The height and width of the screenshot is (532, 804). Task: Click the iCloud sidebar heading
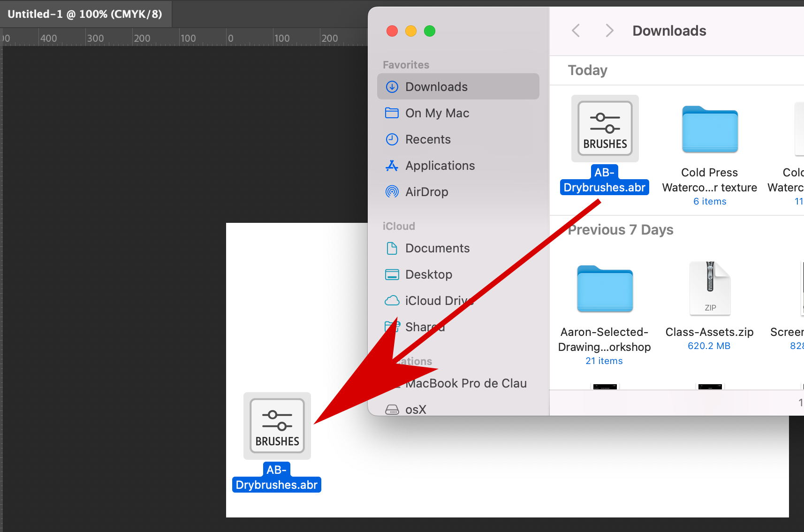click(x=399, y=226)
